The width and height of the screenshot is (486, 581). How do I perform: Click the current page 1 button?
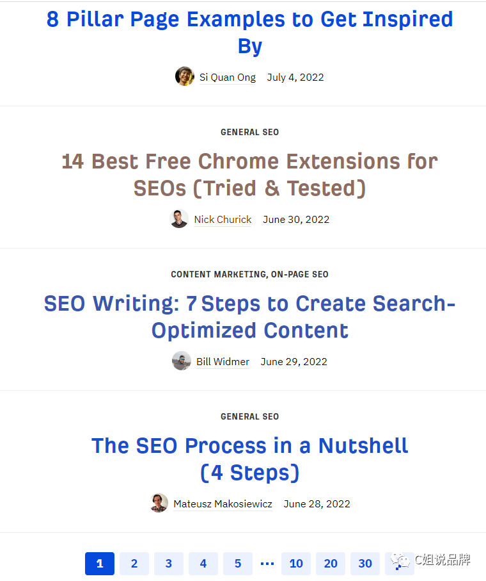100,564
